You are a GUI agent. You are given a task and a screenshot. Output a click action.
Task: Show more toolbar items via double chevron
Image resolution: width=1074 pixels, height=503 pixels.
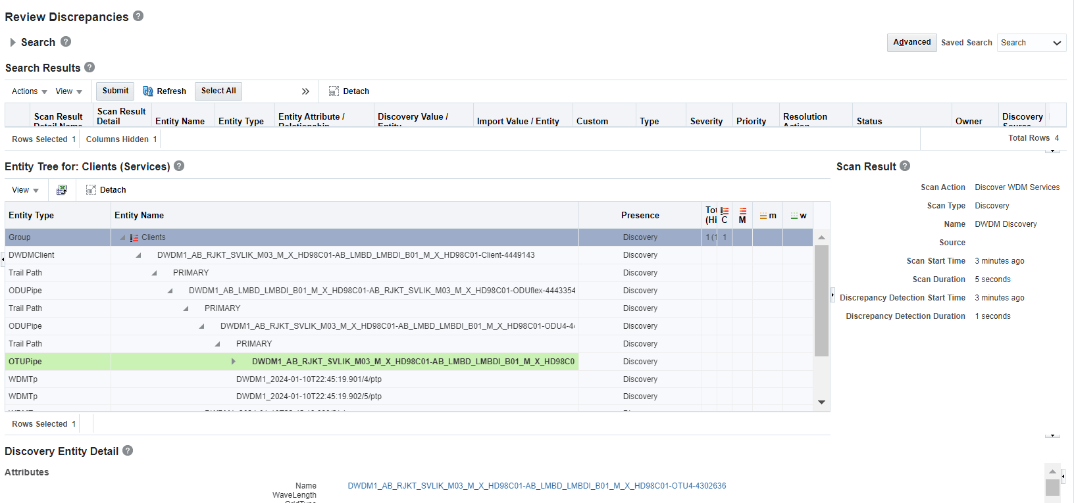[x=305, y=91]
